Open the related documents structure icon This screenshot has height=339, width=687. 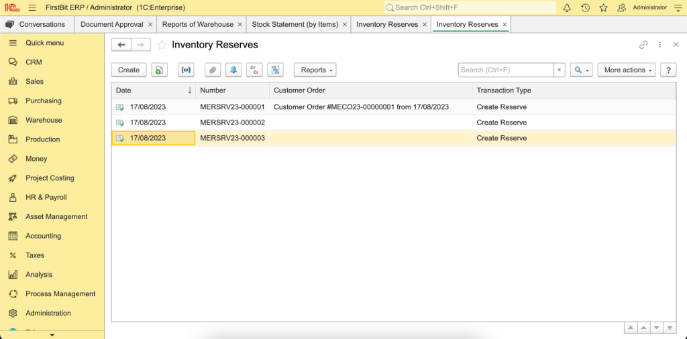[276, 70]
